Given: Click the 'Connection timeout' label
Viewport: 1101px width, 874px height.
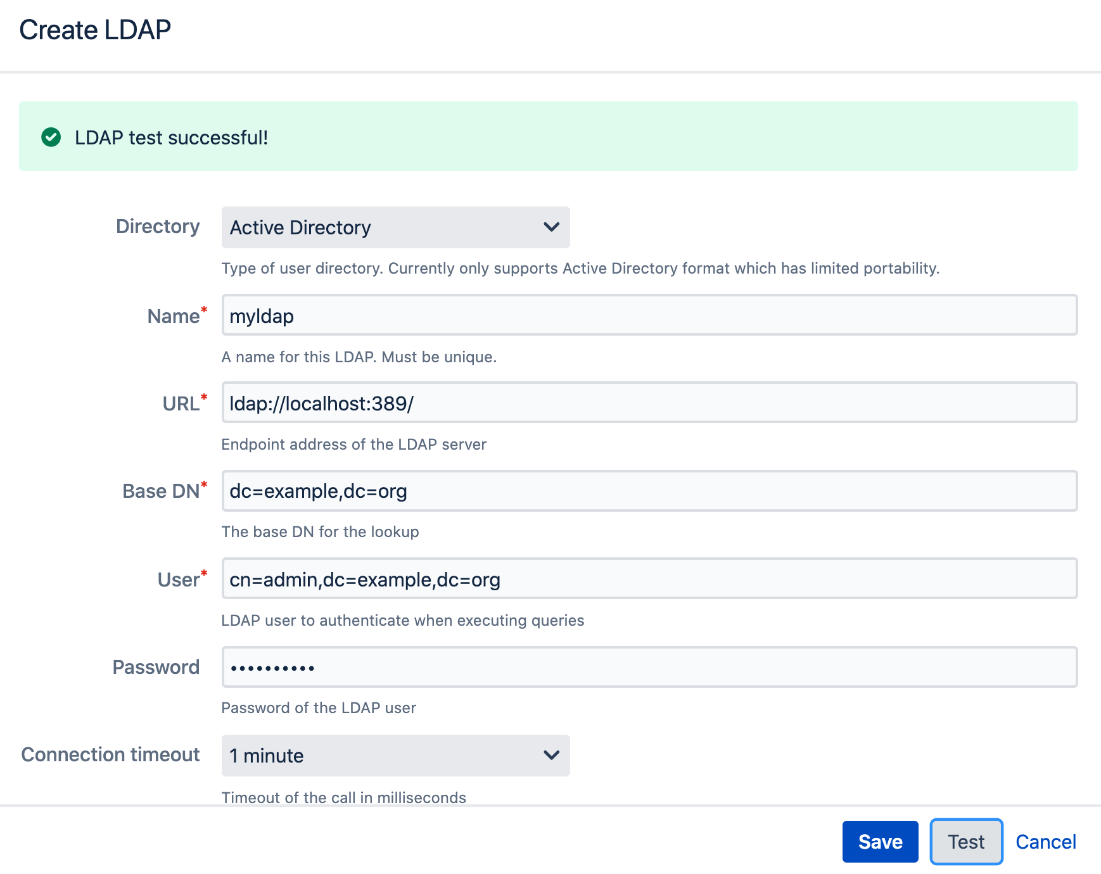Looking at the screenshot, I should pos(110,754).
